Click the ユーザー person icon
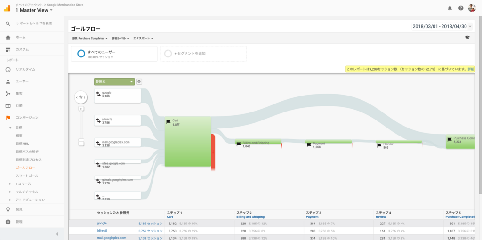 point(8,82)
